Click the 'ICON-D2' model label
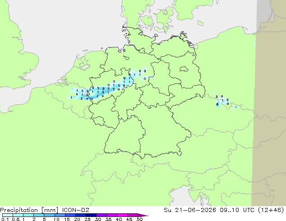Image resolution: width=286 pixels, height=221 pixels. [75, 210]
